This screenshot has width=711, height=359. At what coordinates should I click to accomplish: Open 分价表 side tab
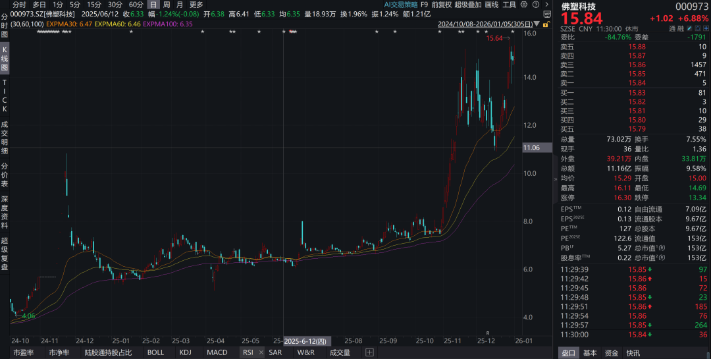coord(5,175)
